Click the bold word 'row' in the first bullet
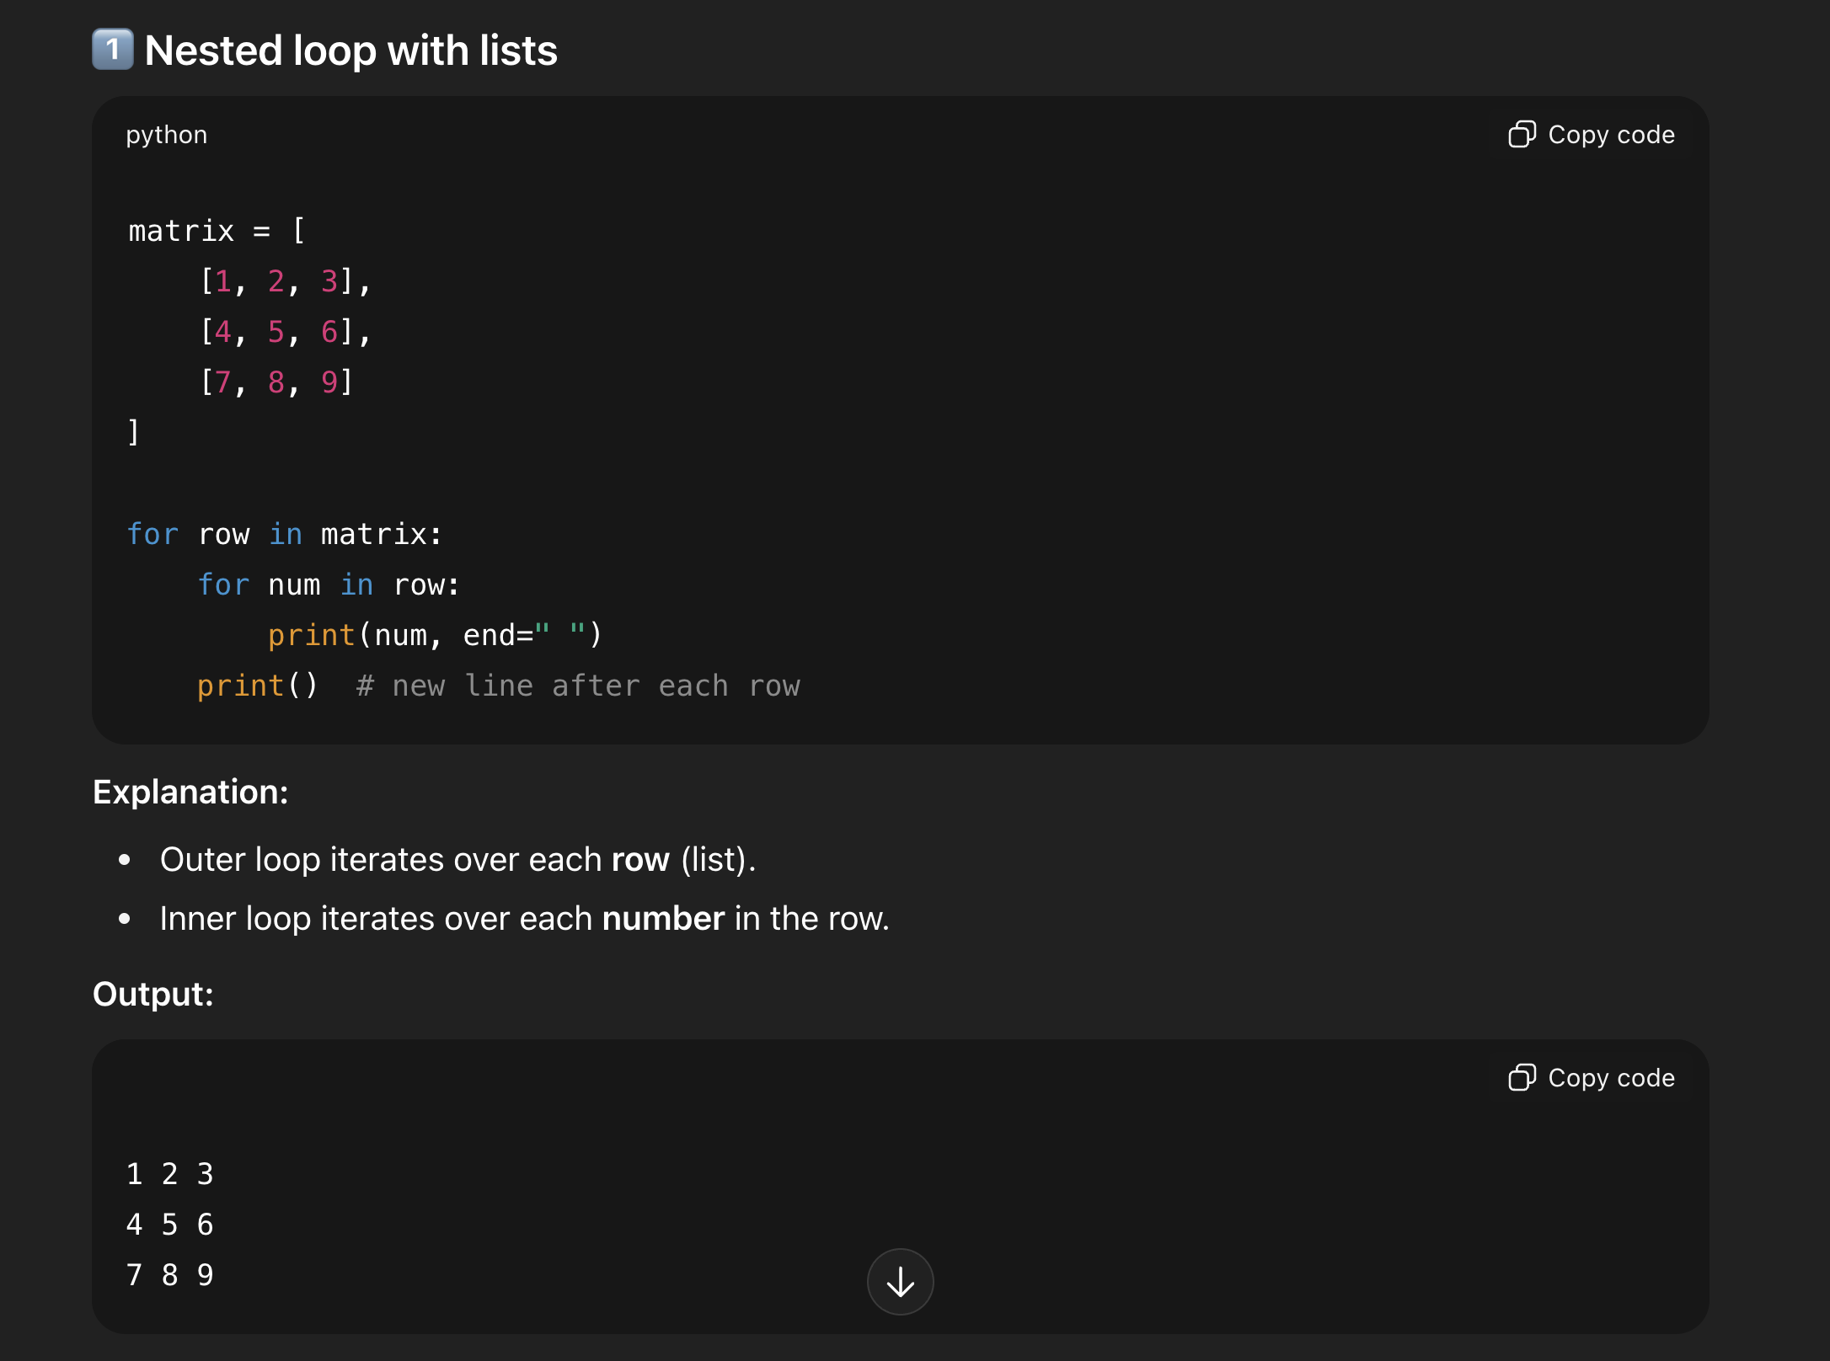The width and height of the screenshot is (1830, 1361). pyautogui.click(x=640, y=860)
